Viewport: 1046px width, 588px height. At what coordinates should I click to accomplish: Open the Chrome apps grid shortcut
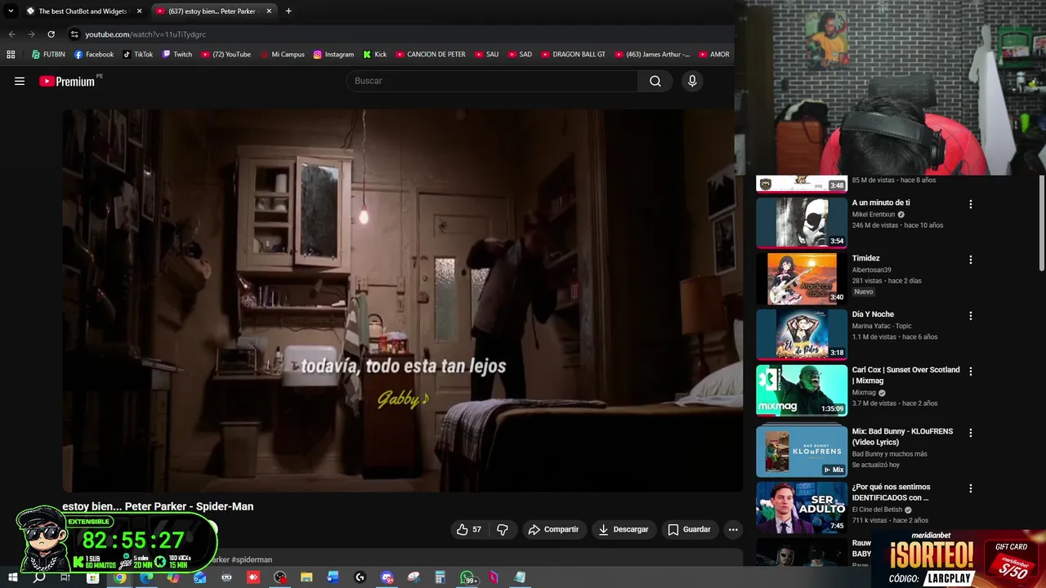click(x=11, y=55)
